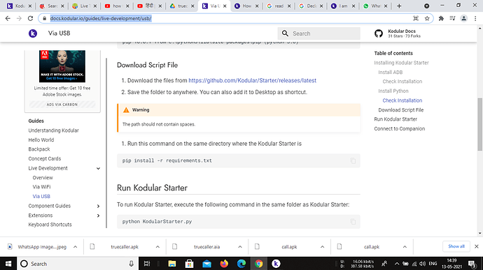Image resolution: width=483 pixels, height=270 pixels.
Task: Click the ENG language indicator
Action: [x=433, y=264]
